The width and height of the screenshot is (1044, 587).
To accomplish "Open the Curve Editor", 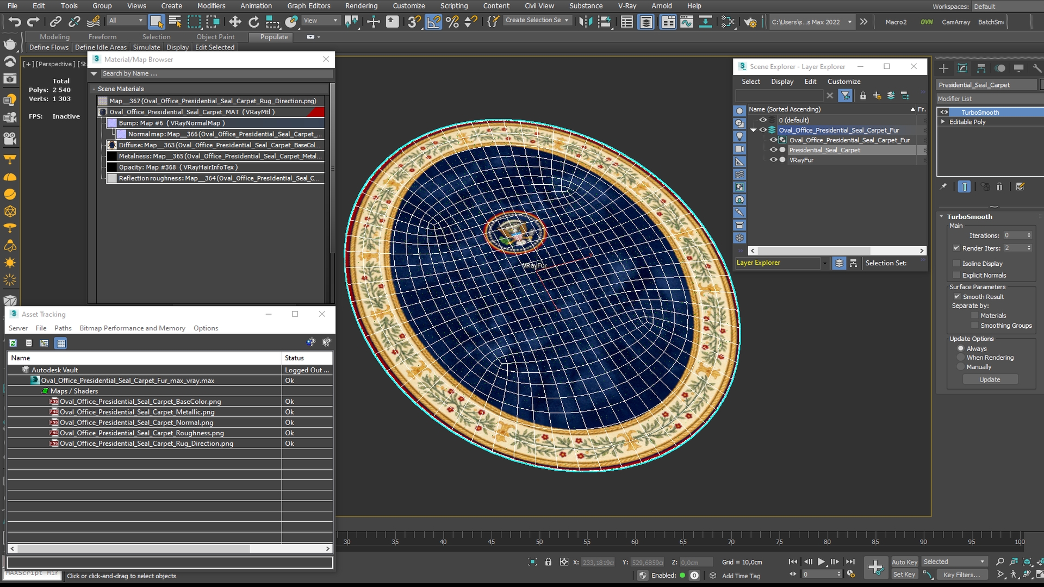I will [687, 22].
